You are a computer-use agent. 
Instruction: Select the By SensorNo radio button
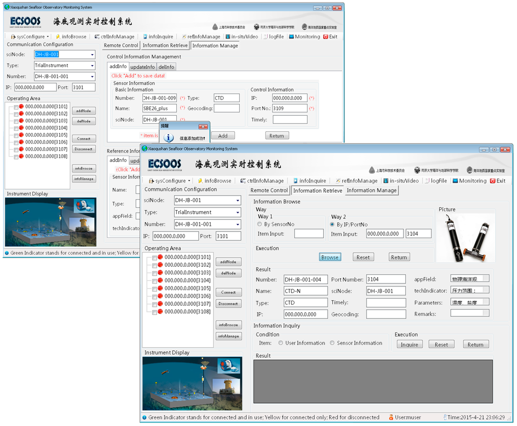(260, 224)
